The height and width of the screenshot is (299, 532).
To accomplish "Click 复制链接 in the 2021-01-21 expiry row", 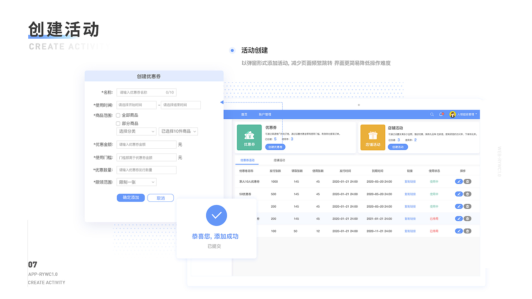I will (x=410, y=218).
